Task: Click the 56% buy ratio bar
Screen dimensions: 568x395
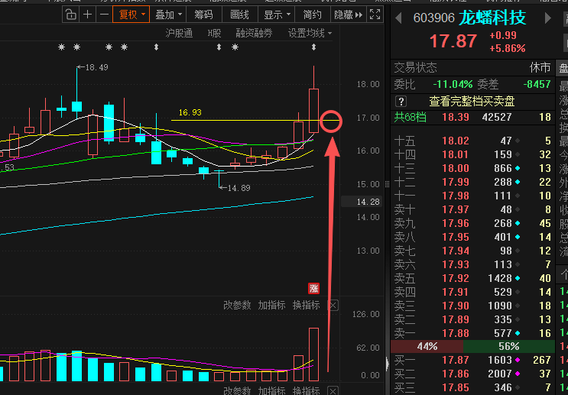Action: pos(509,347)
